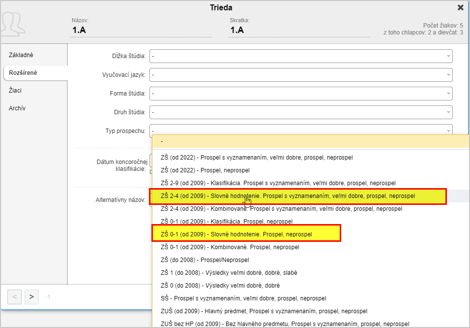Select ZŠ 2-4 (od 2009) Kombinované option
Image resolution: width=470 pixels, height=328 pixels.
click(311, 209)
